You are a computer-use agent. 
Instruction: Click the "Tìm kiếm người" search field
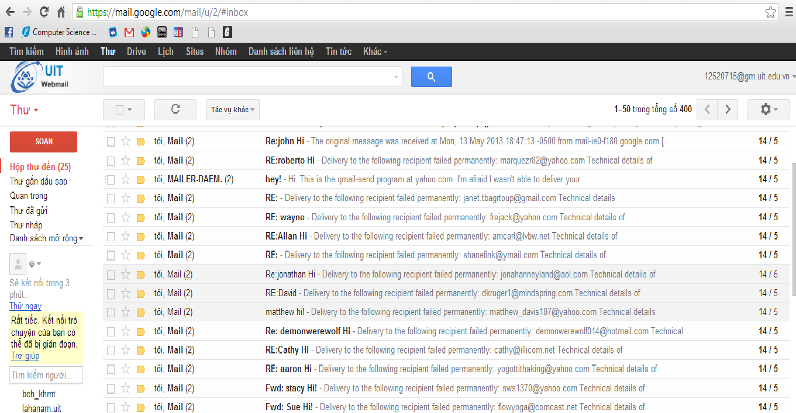[x=46, y=374]
